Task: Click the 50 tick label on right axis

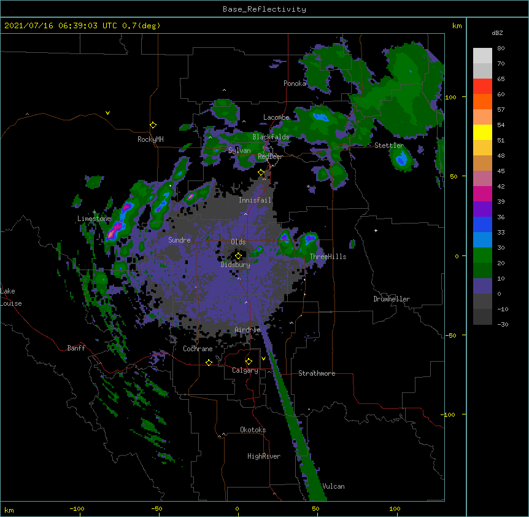Action: (x=454, y=176)
